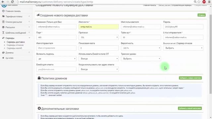The image size is (212, 119).
Task: Select Серверы жалоб submenu item
Action: [14, 48]
